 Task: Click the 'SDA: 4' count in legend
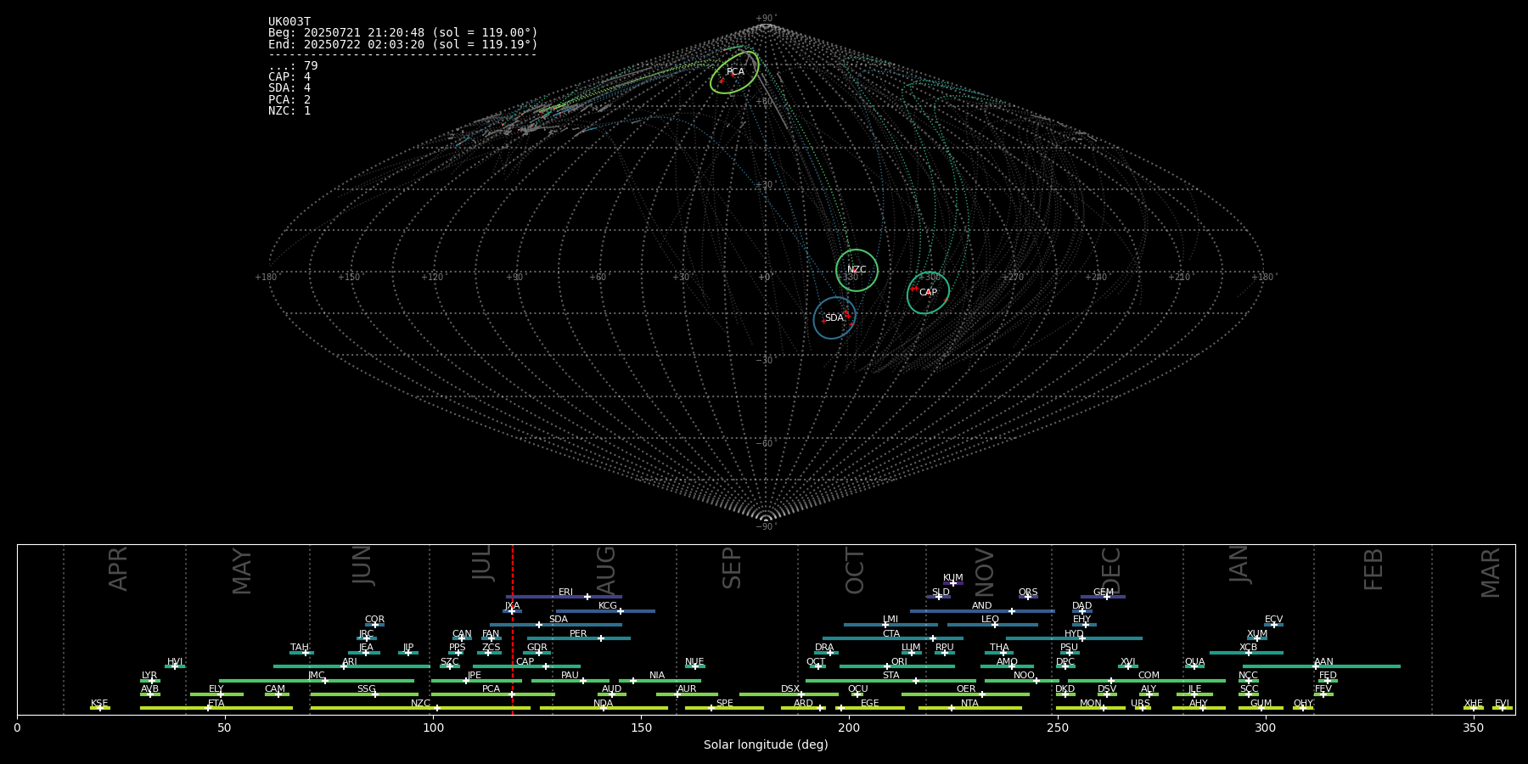pos(289,88)
